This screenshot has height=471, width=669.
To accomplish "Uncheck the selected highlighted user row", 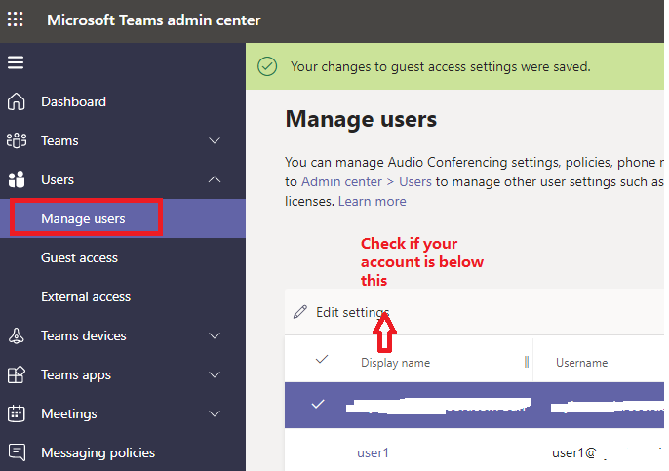I will (318, 404).
